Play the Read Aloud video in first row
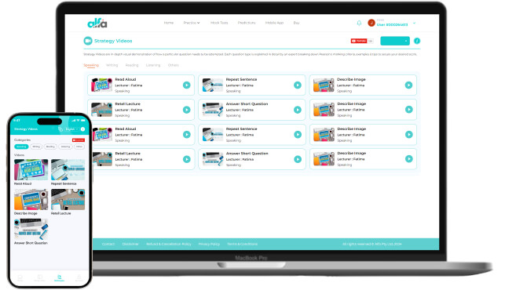The width and height of the screenshot is (505, 290). point(186,85)
